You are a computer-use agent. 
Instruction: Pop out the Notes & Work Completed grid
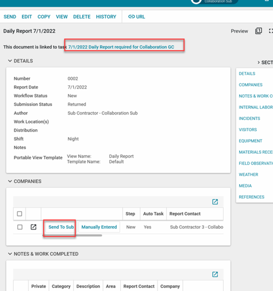pyautogui.click(x=215, y=274)
